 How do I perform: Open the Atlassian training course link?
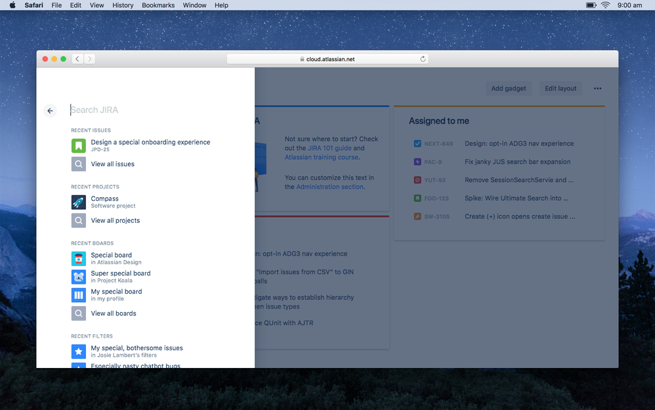pyautogui.click(x=322, y=157)
